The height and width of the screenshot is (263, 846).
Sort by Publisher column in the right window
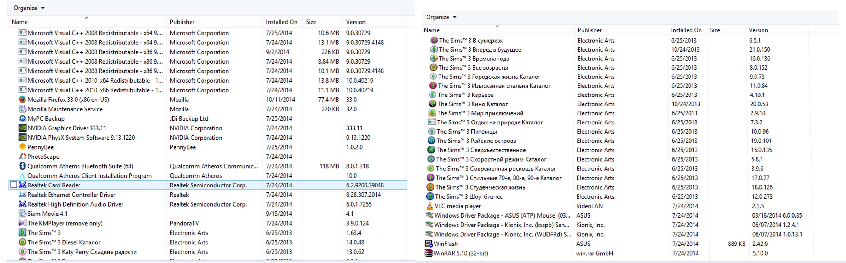tap(621, 30)
